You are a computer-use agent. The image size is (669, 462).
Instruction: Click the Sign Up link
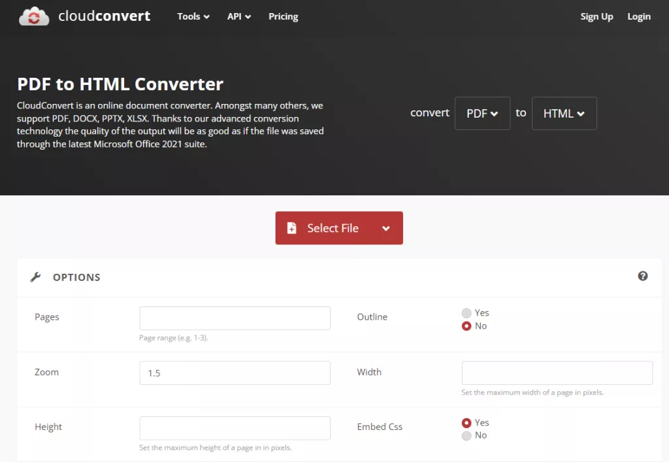(596, 16)
